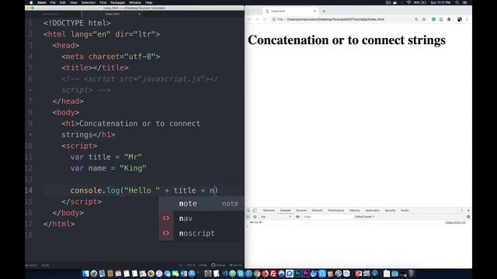The image size is (497, 279).
Task: Open the Help menu
Action: click(x=148, y=2)
